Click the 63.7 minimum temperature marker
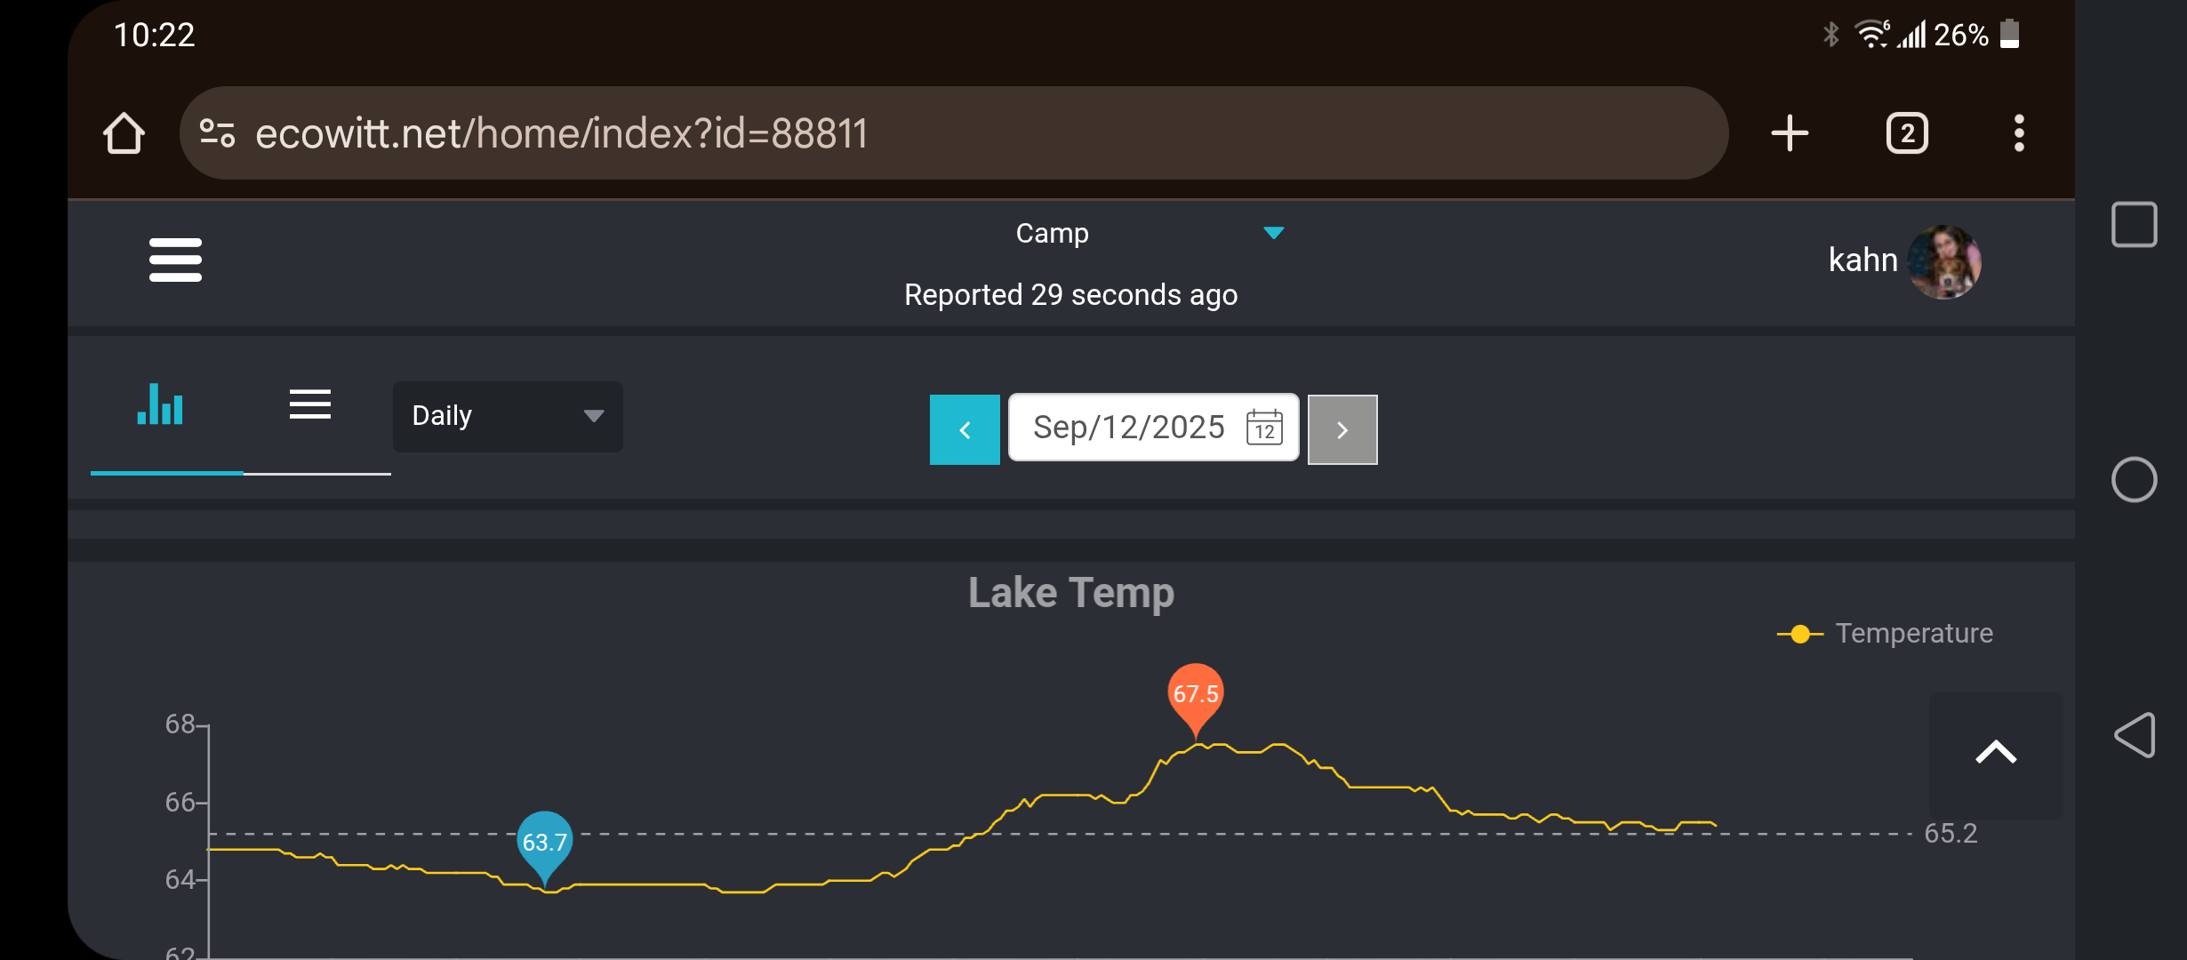The height and width of the screenshot is (960, 2187). [544, 841]
